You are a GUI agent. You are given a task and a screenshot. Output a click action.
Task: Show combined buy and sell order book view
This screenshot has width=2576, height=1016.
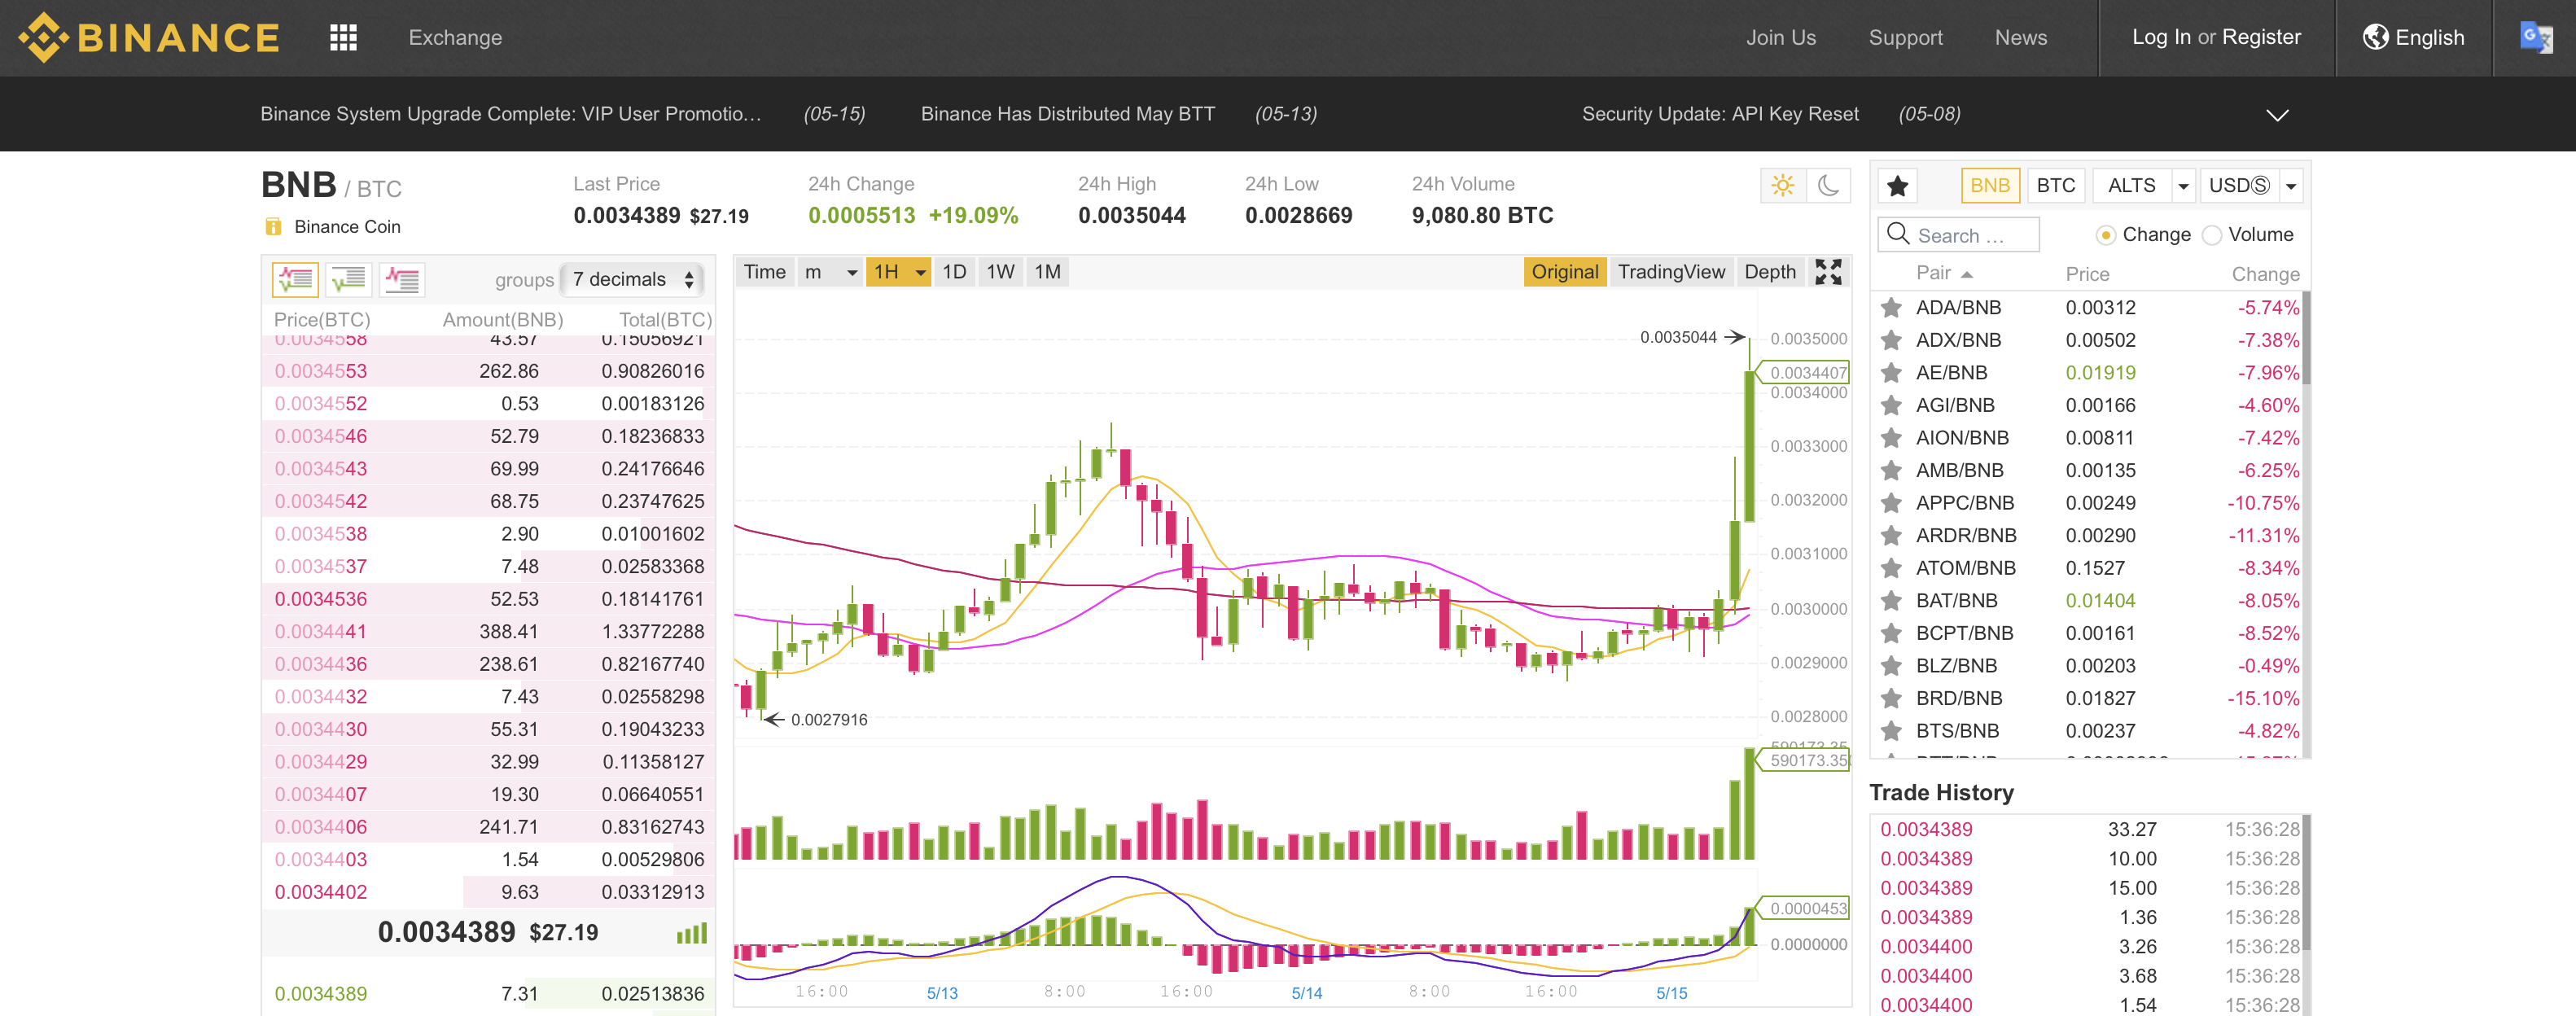(295, 279)
